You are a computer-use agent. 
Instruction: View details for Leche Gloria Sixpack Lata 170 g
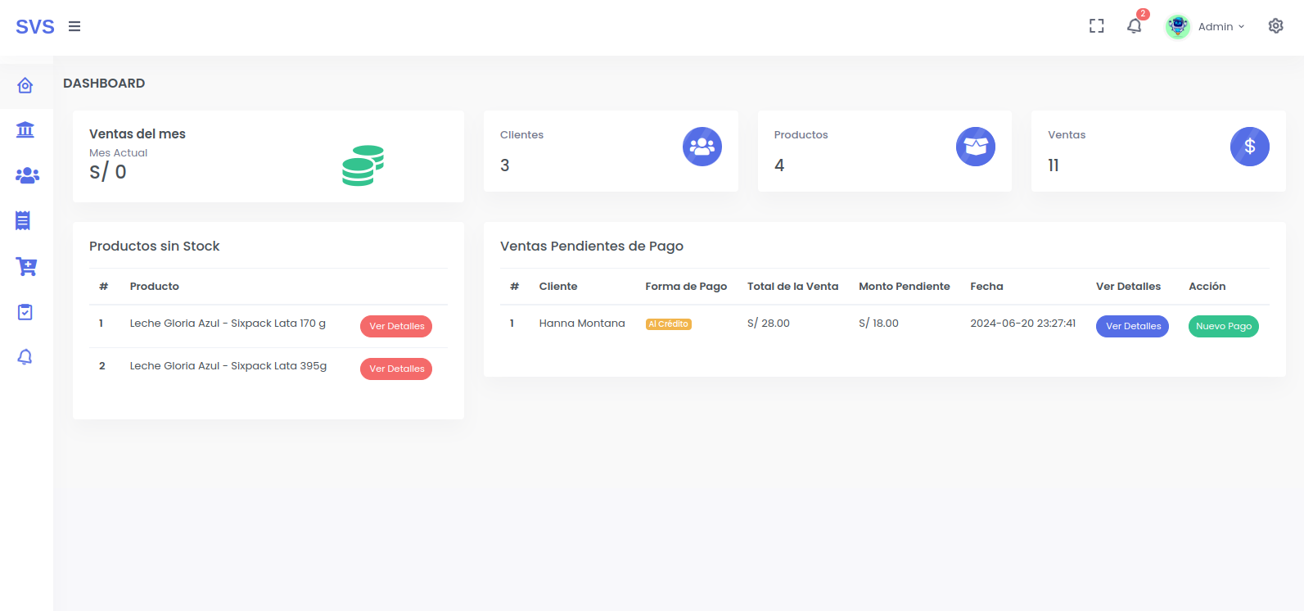[x=396, y=326]
